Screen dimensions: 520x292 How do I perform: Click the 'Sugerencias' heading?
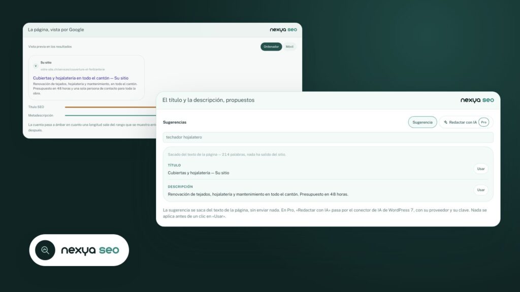(175, 122)
